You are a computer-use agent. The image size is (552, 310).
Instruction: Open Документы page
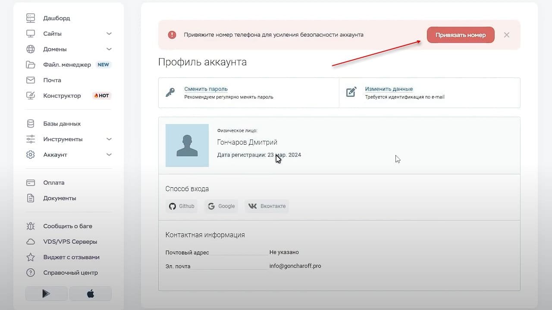coord(60,198)
